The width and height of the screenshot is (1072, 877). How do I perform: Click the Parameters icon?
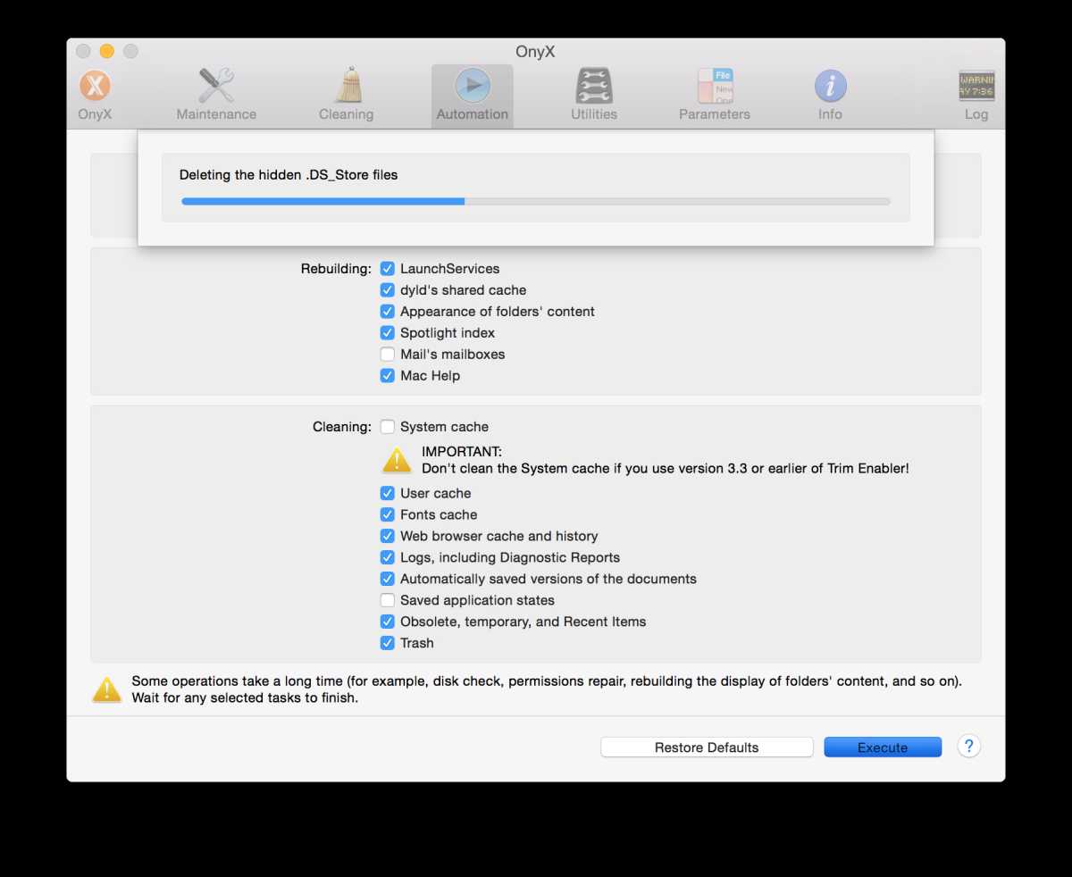[713, 89]
